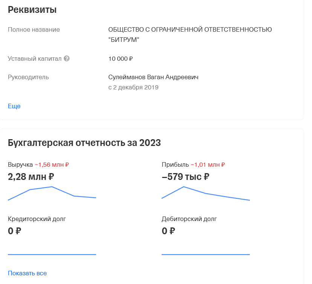The image size is (312, 284).
Task: Click the Полное название field label
Action: coord(34,29)
